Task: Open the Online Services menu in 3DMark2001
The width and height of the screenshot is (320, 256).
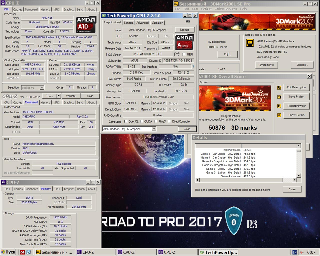Action: tap(226, 9)
